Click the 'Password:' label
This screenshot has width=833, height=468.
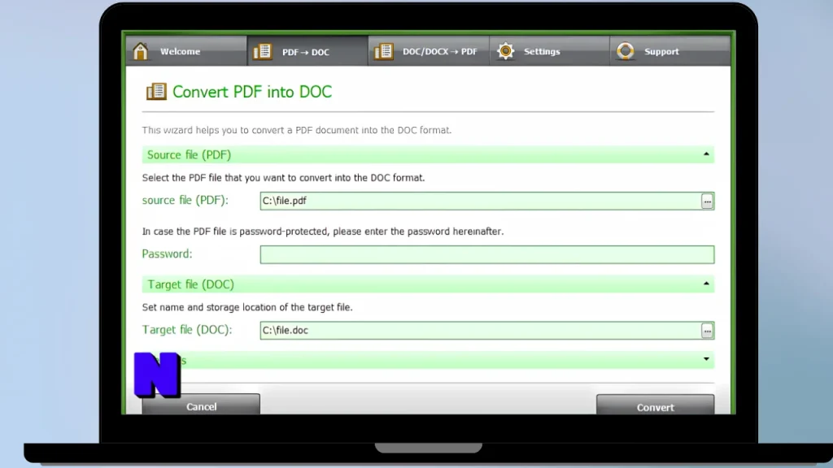168,254
